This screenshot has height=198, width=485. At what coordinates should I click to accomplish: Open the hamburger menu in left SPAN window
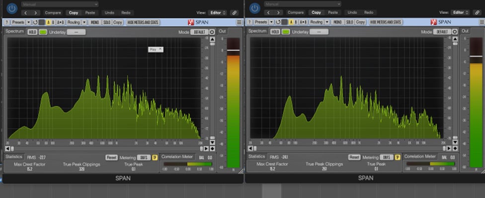(239, 22)
